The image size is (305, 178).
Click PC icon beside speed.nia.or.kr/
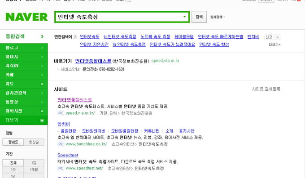(x=61, y=113)
